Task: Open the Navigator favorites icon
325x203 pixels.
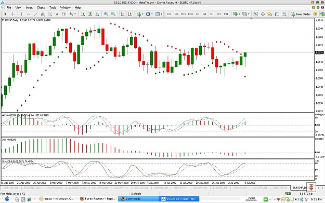Action: pyautogui.click(x=270, y=14)
